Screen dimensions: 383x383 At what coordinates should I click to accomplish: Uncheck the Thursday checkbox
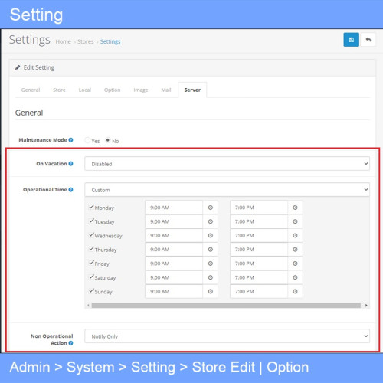91,249
